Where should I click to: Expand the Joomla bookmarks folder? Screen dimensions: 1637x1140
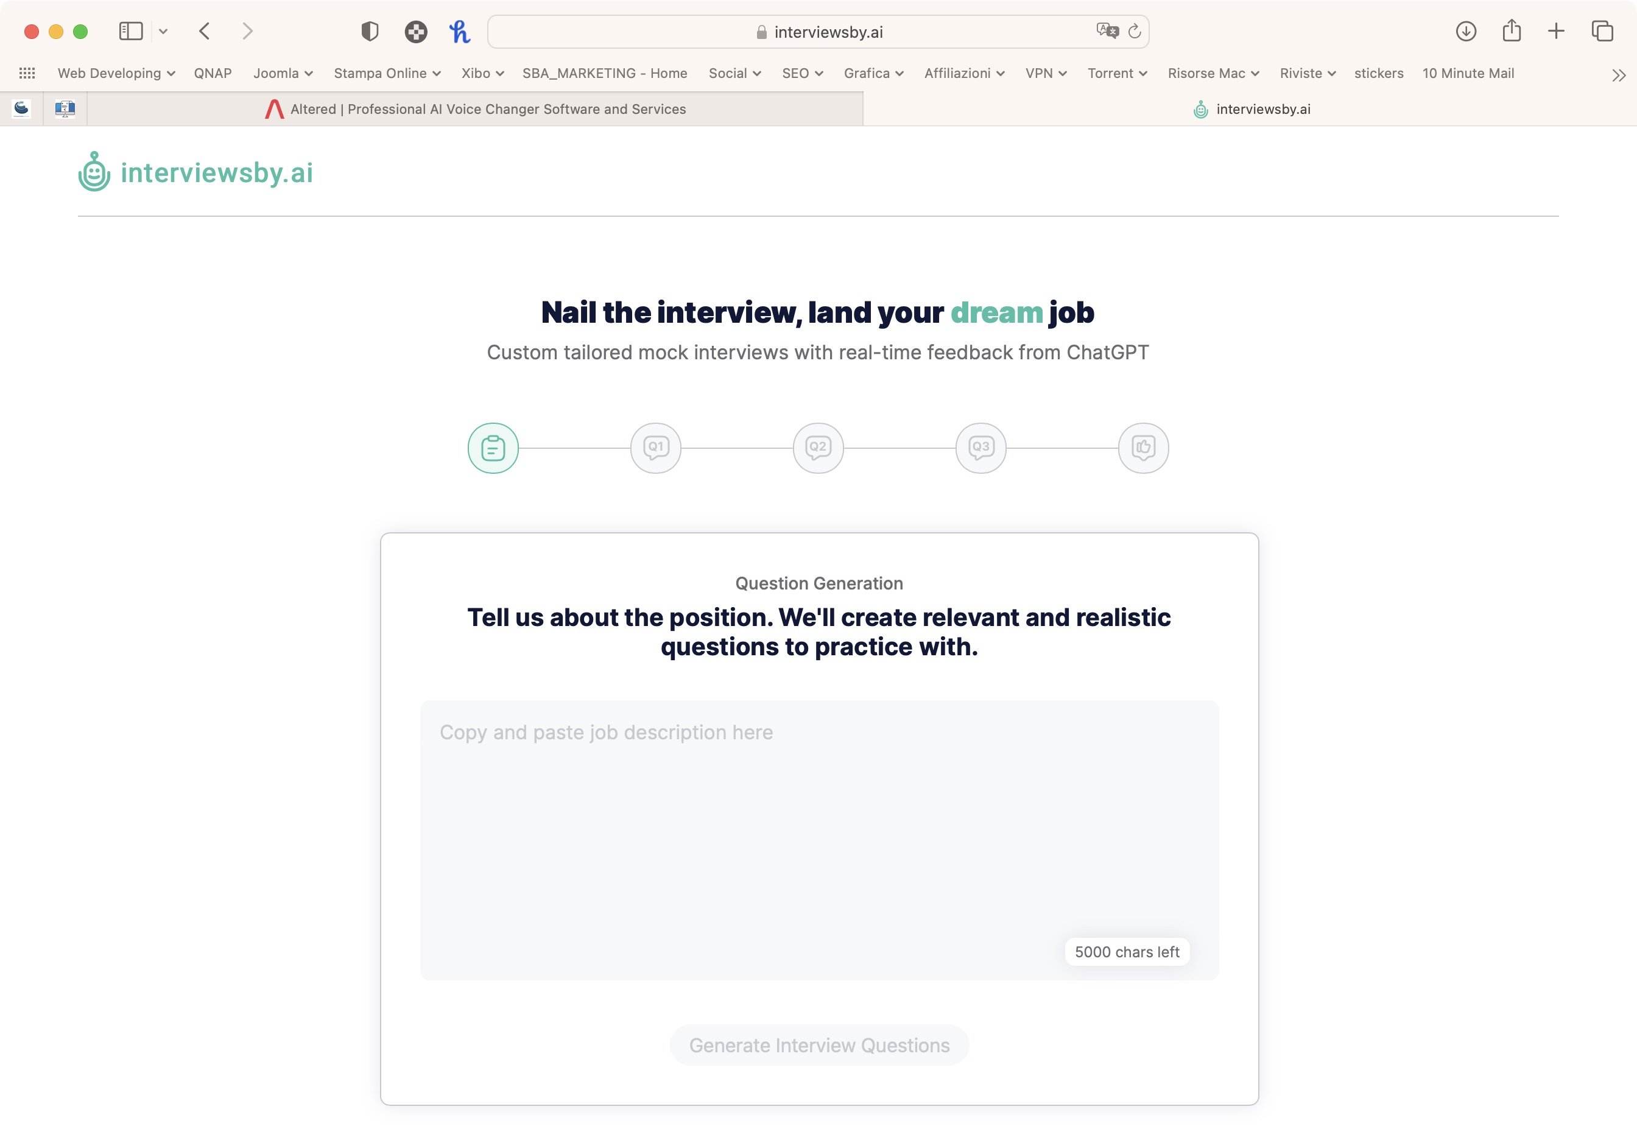(283, 72)
